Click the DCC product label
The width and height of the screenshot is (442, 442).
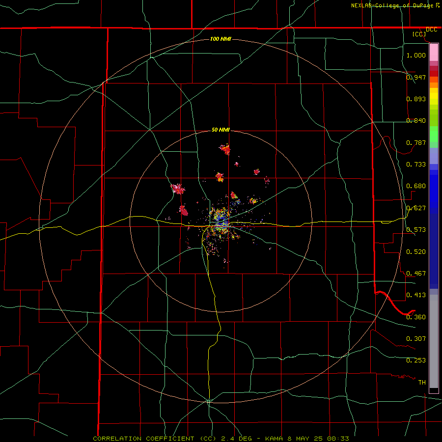click(431, 29)
